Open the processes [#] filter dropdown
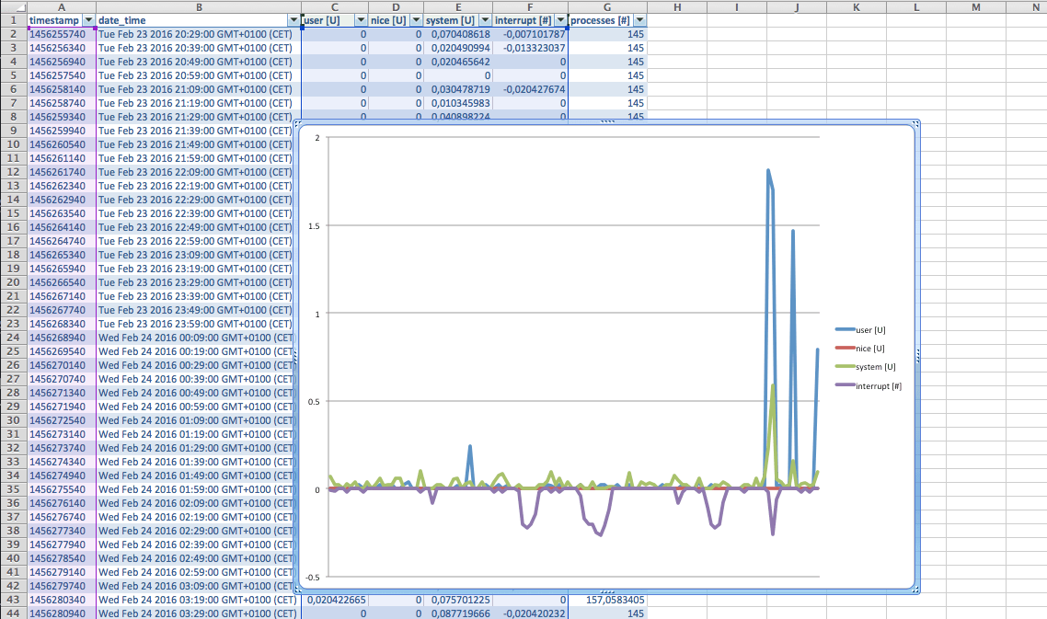Screen dimensions: 1047x619 (x=639, y=19)
